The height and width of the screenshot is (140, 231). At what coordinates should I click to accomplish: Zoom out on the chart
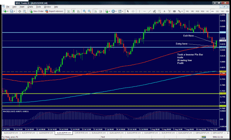[x=89, y=11]
